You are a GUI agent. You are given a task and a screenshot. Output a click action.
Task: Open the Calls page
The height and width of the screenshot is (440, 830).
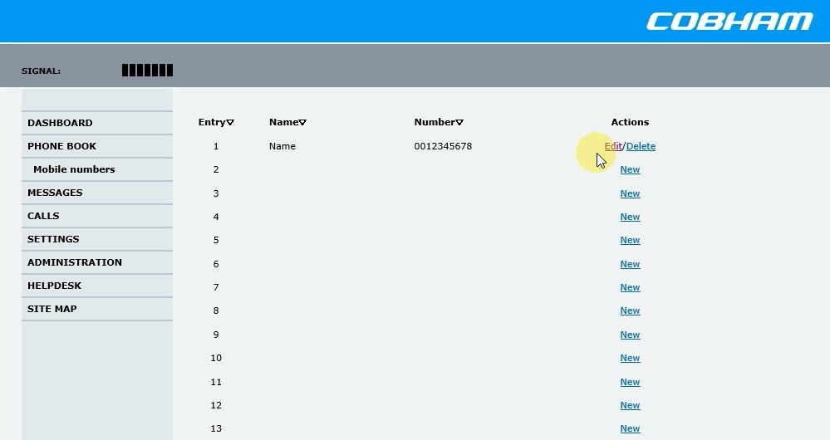tap(43, 216)
